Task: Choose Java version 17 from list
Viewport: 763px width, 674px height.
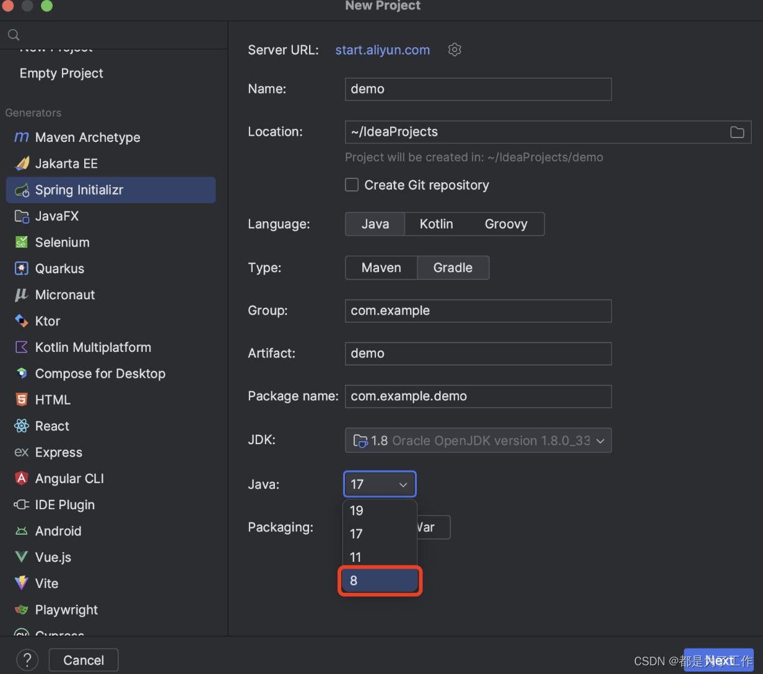Action: [x=380, y=533]
